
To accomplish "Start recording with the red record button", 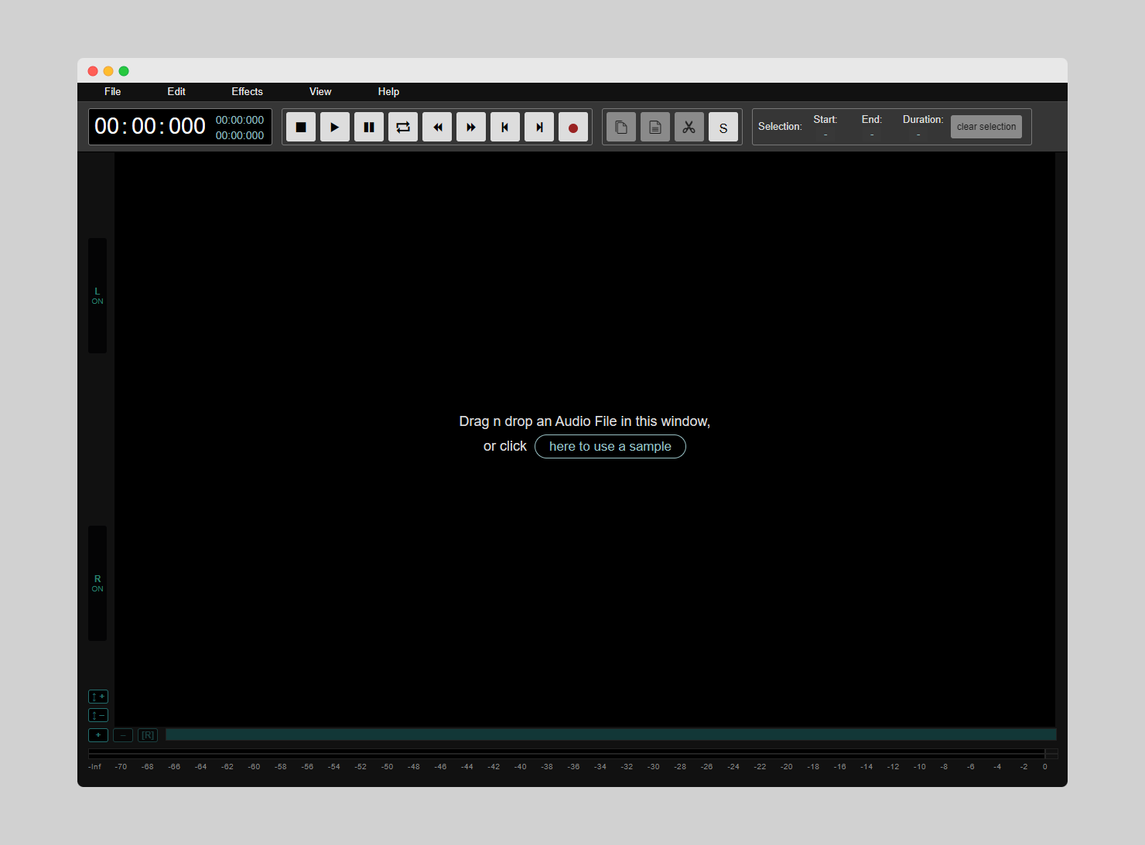I will (573, 128).
